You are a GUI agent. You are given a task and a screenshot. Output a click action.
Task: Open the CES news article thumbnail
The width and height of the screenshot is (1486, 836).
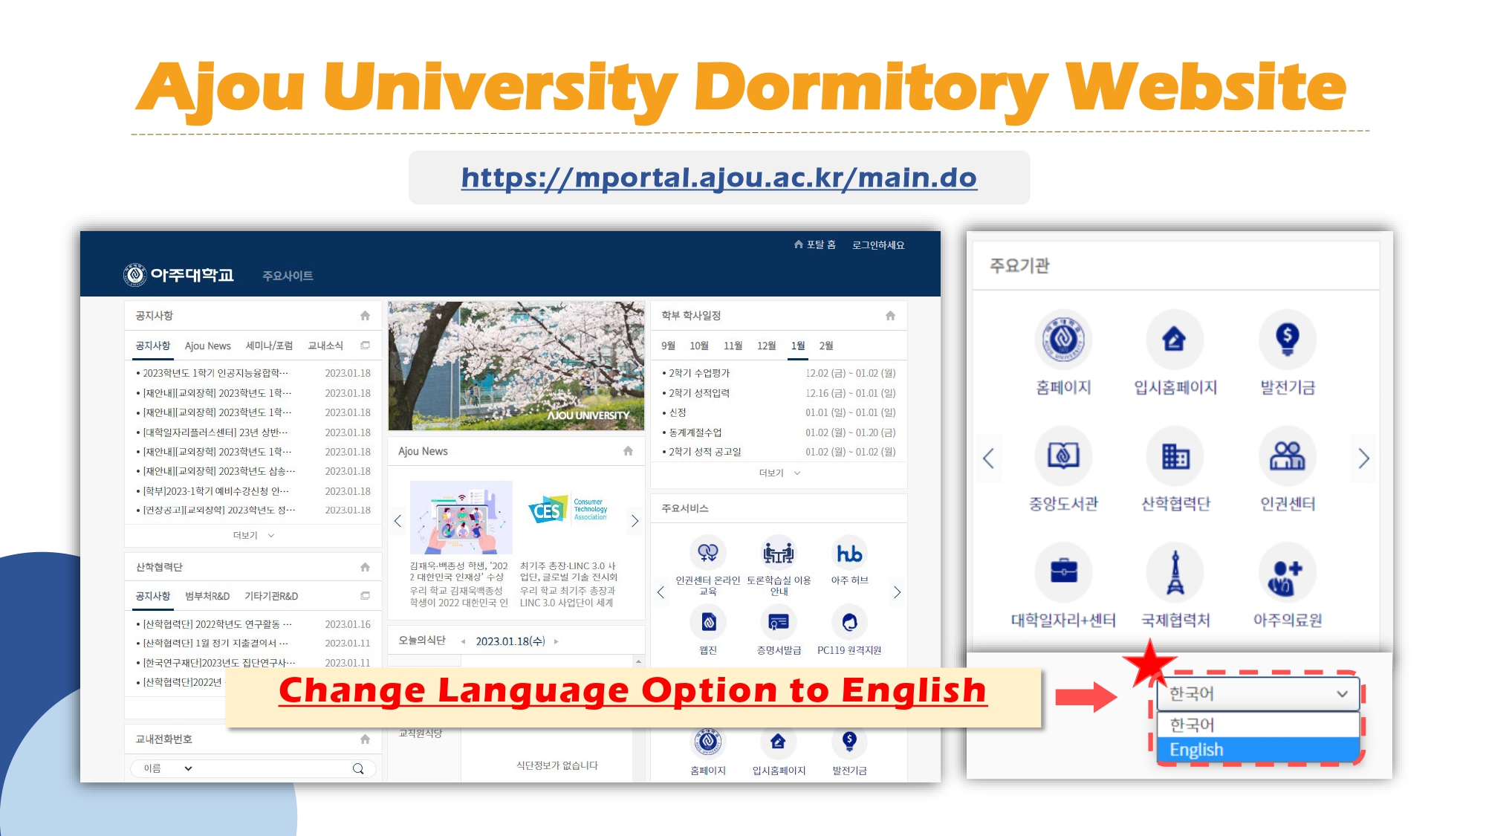pos(569,511)
